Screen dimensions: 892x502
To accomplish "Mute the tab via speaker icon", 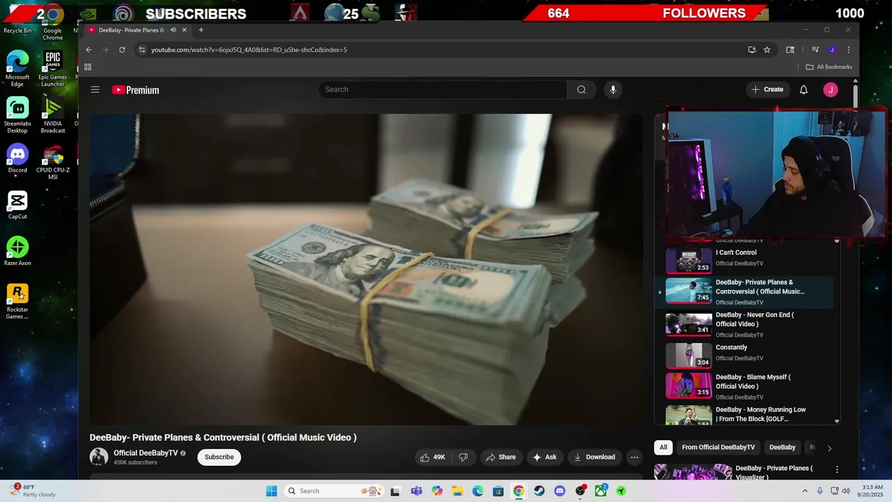I will (x=173, y=30).
